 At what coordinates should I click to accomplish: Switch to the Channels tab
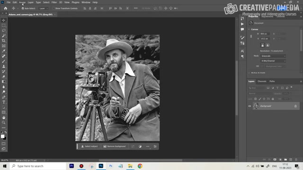coord(262,81)
